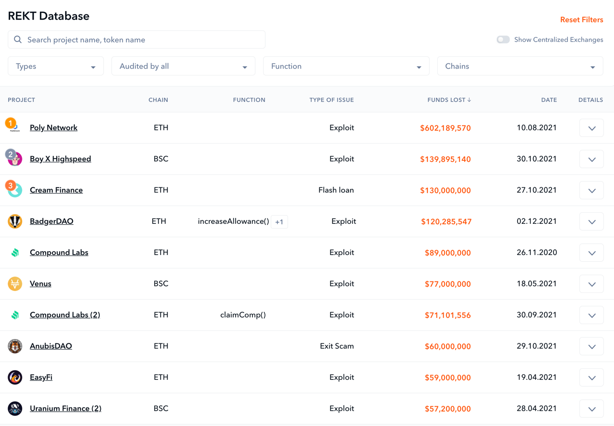This screenshot has height=426, width=614.
Task: Open the Venus project link
Action: pyautogui.click(x=40, y=284)
